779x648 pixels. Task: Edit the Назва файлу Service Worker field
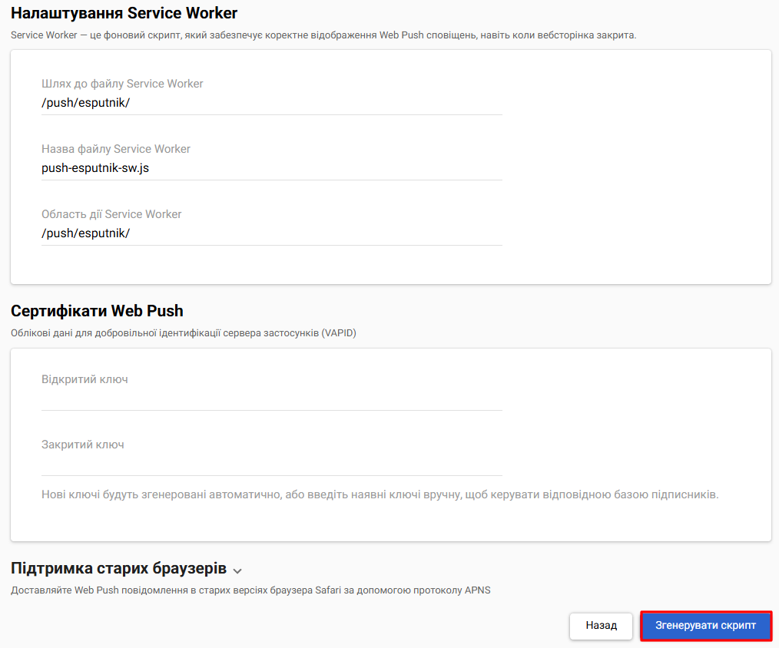(x=272, y=168)
